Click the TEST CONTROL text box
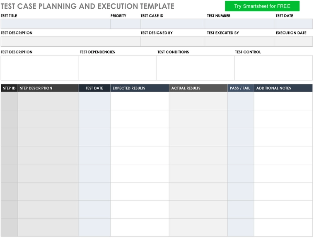The width and height of the screenshot is (314, 238). coord(273,68)
